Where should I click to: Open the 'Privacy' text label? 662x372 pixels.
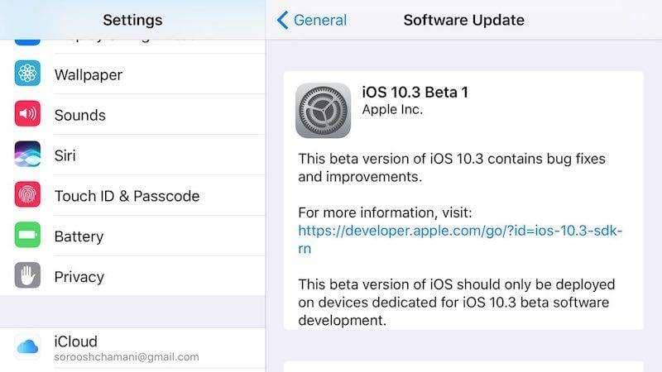[x=79, y=277]
